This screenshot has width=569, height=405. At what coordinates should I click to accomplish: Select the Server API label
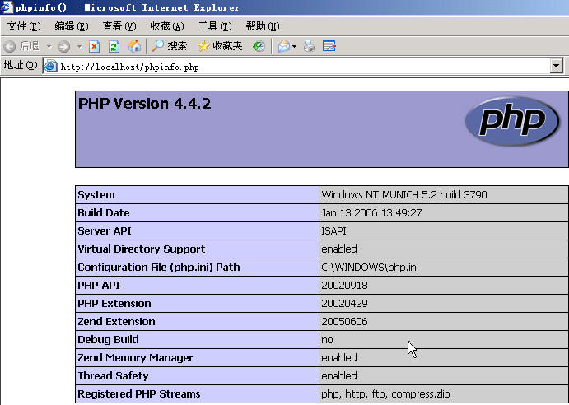(105, 231)
